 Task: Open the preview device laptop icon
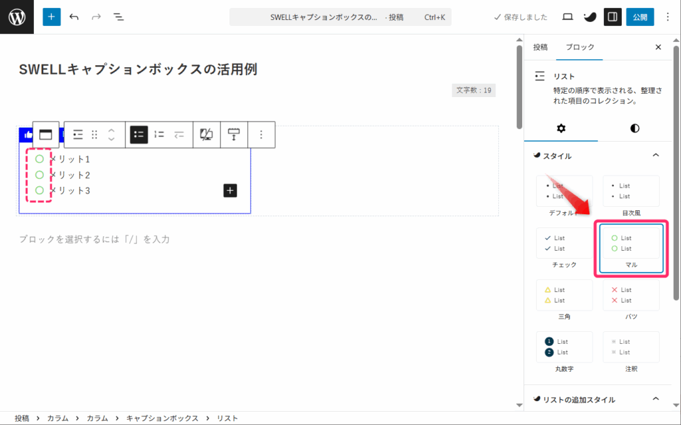pyautogui.click(x=567, y=17)
